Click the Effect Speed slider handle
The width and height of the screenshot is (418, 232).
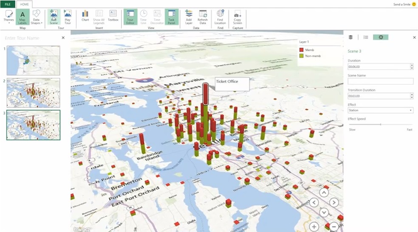pos(381,124)
